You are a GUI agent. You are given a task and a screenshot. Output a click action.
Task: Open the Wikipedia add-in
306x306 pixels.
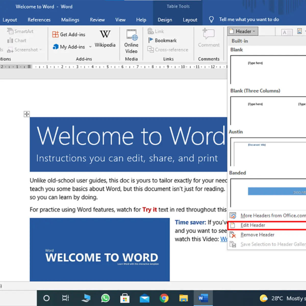pos(105,38)
